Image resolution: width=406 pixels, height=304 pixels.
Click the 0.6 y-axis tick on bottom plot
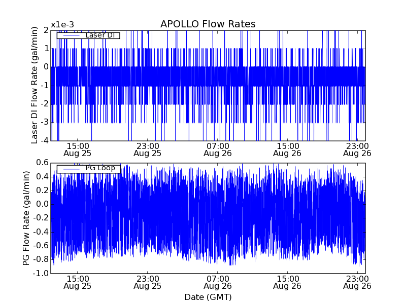(x=42, y=163)
